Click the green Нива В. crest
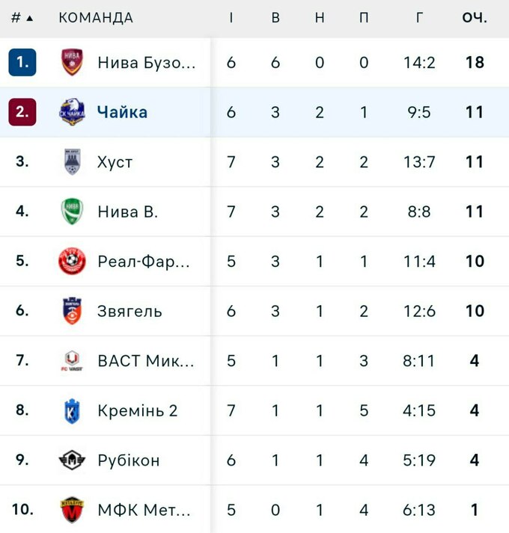The image size is (509, 533). [72, 212]
